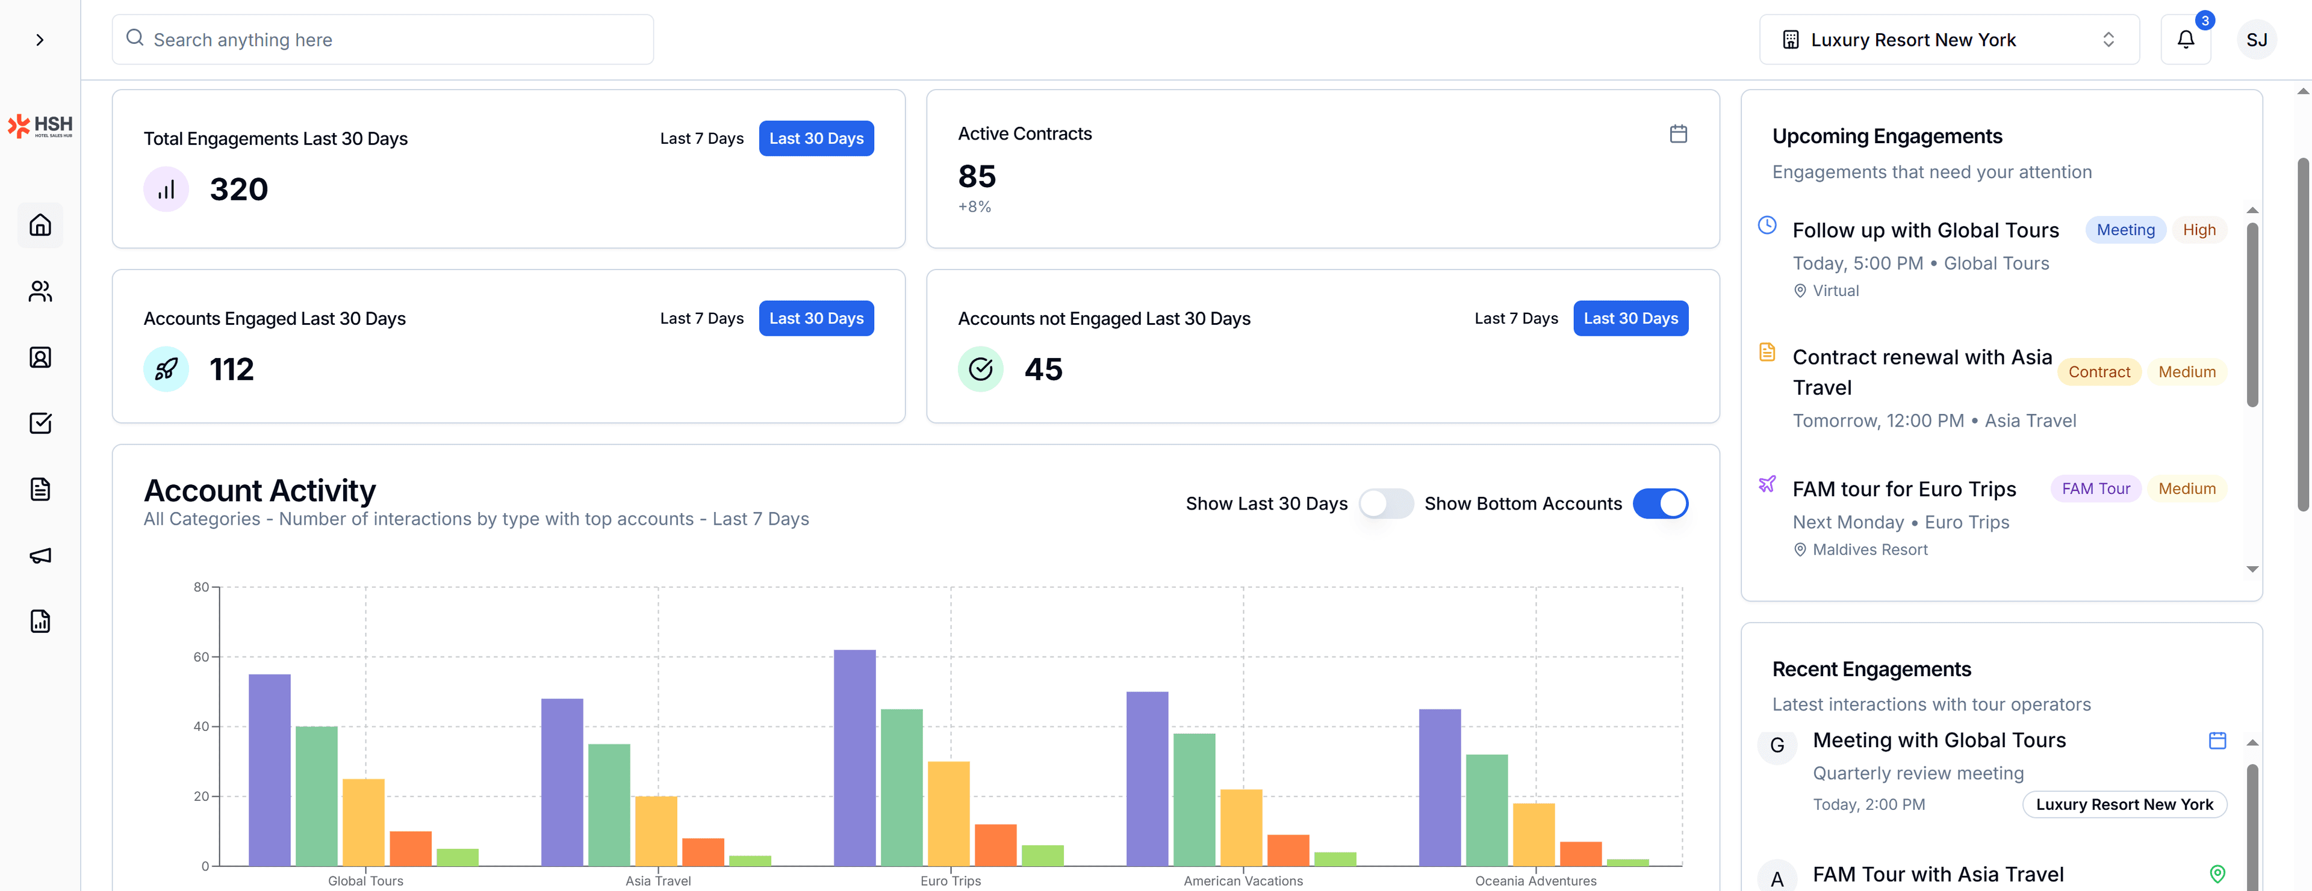Click Upcoming Engagements scroll up arrow
2312x891 pixels.
[2252, 210]
